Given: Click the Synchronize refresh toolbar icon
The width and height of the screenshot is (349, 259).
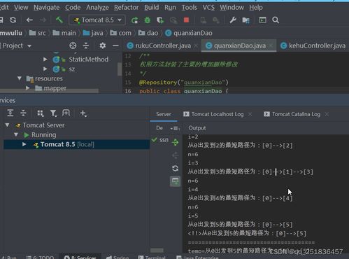Looking at the screenshot, I should coord(13,20).
